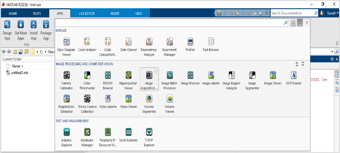Open the Volume Segmenter app
Screen dimensions: 340x153
pos(149,104)
